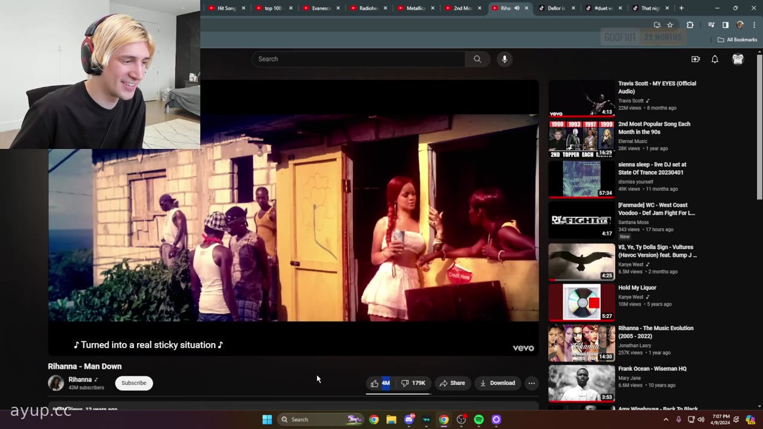Dislike the video showing 179K
Screen dimensions: 763x429
click(413, 383)
